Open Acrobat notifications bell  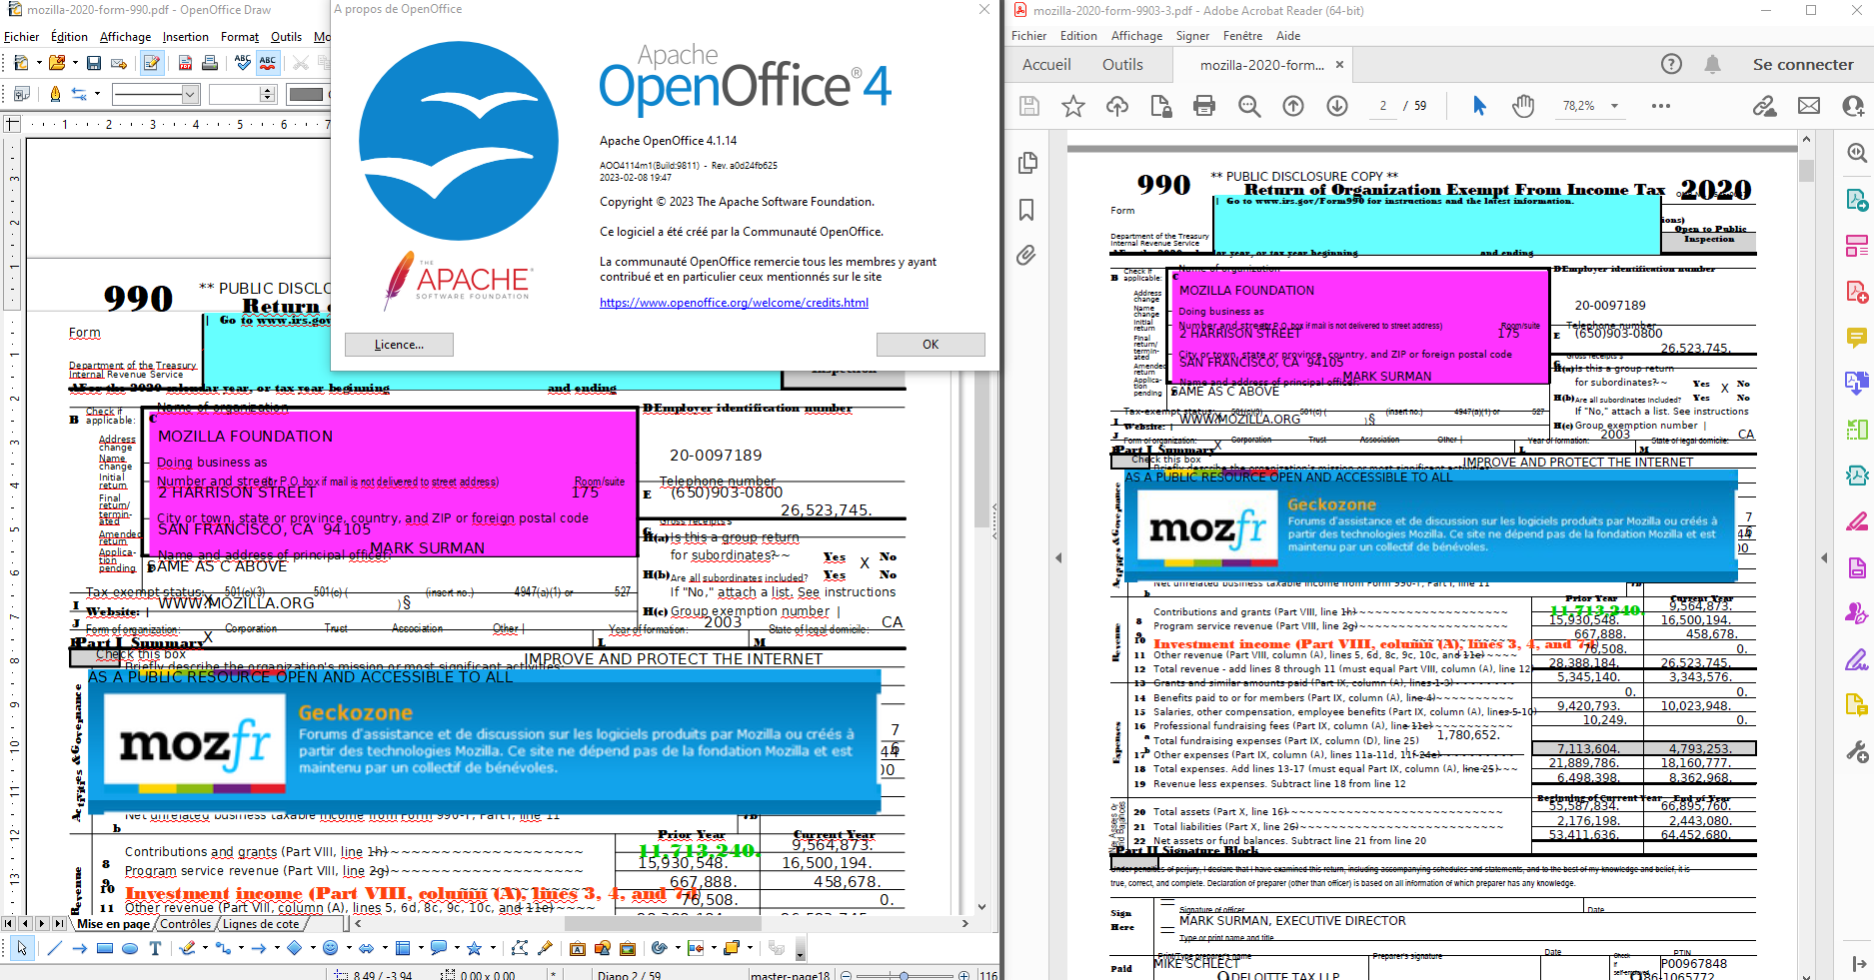[1712, 64]
